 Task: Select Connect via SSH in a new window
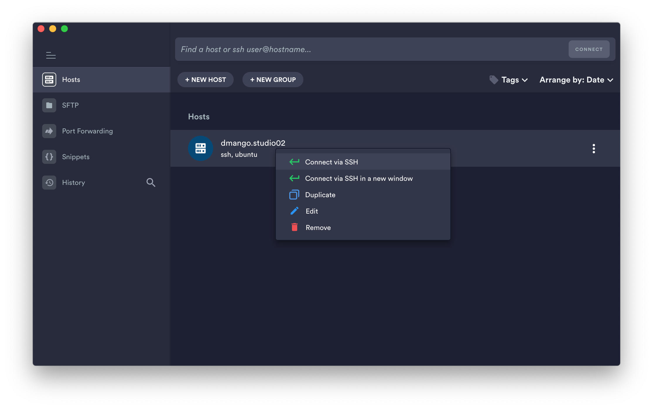tap(359, 178)
